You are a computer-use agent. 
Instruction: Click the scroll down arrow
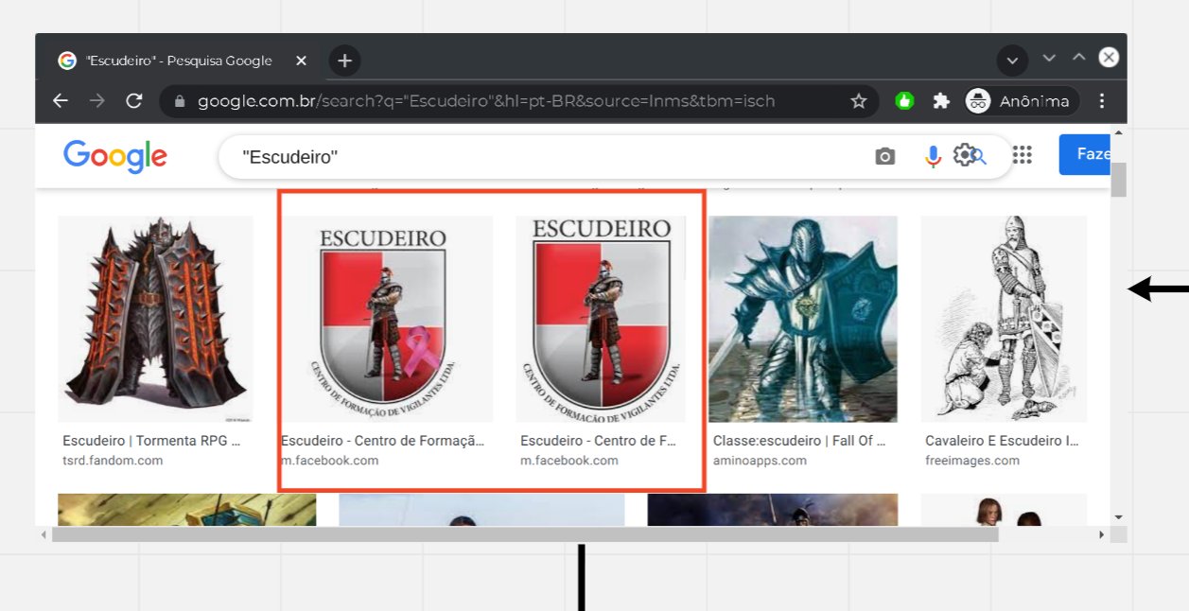coord(1119,517)
